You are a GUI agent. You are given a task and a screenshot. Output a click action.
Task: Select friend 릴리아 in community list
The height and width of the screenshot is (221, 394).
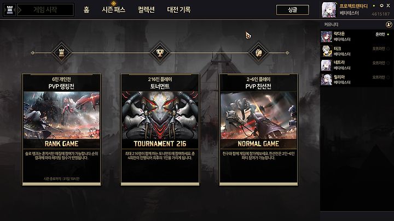point(356,80)
